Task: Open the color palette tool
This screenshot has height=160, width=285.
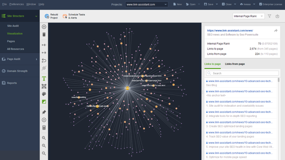Action: pos(44,94)
